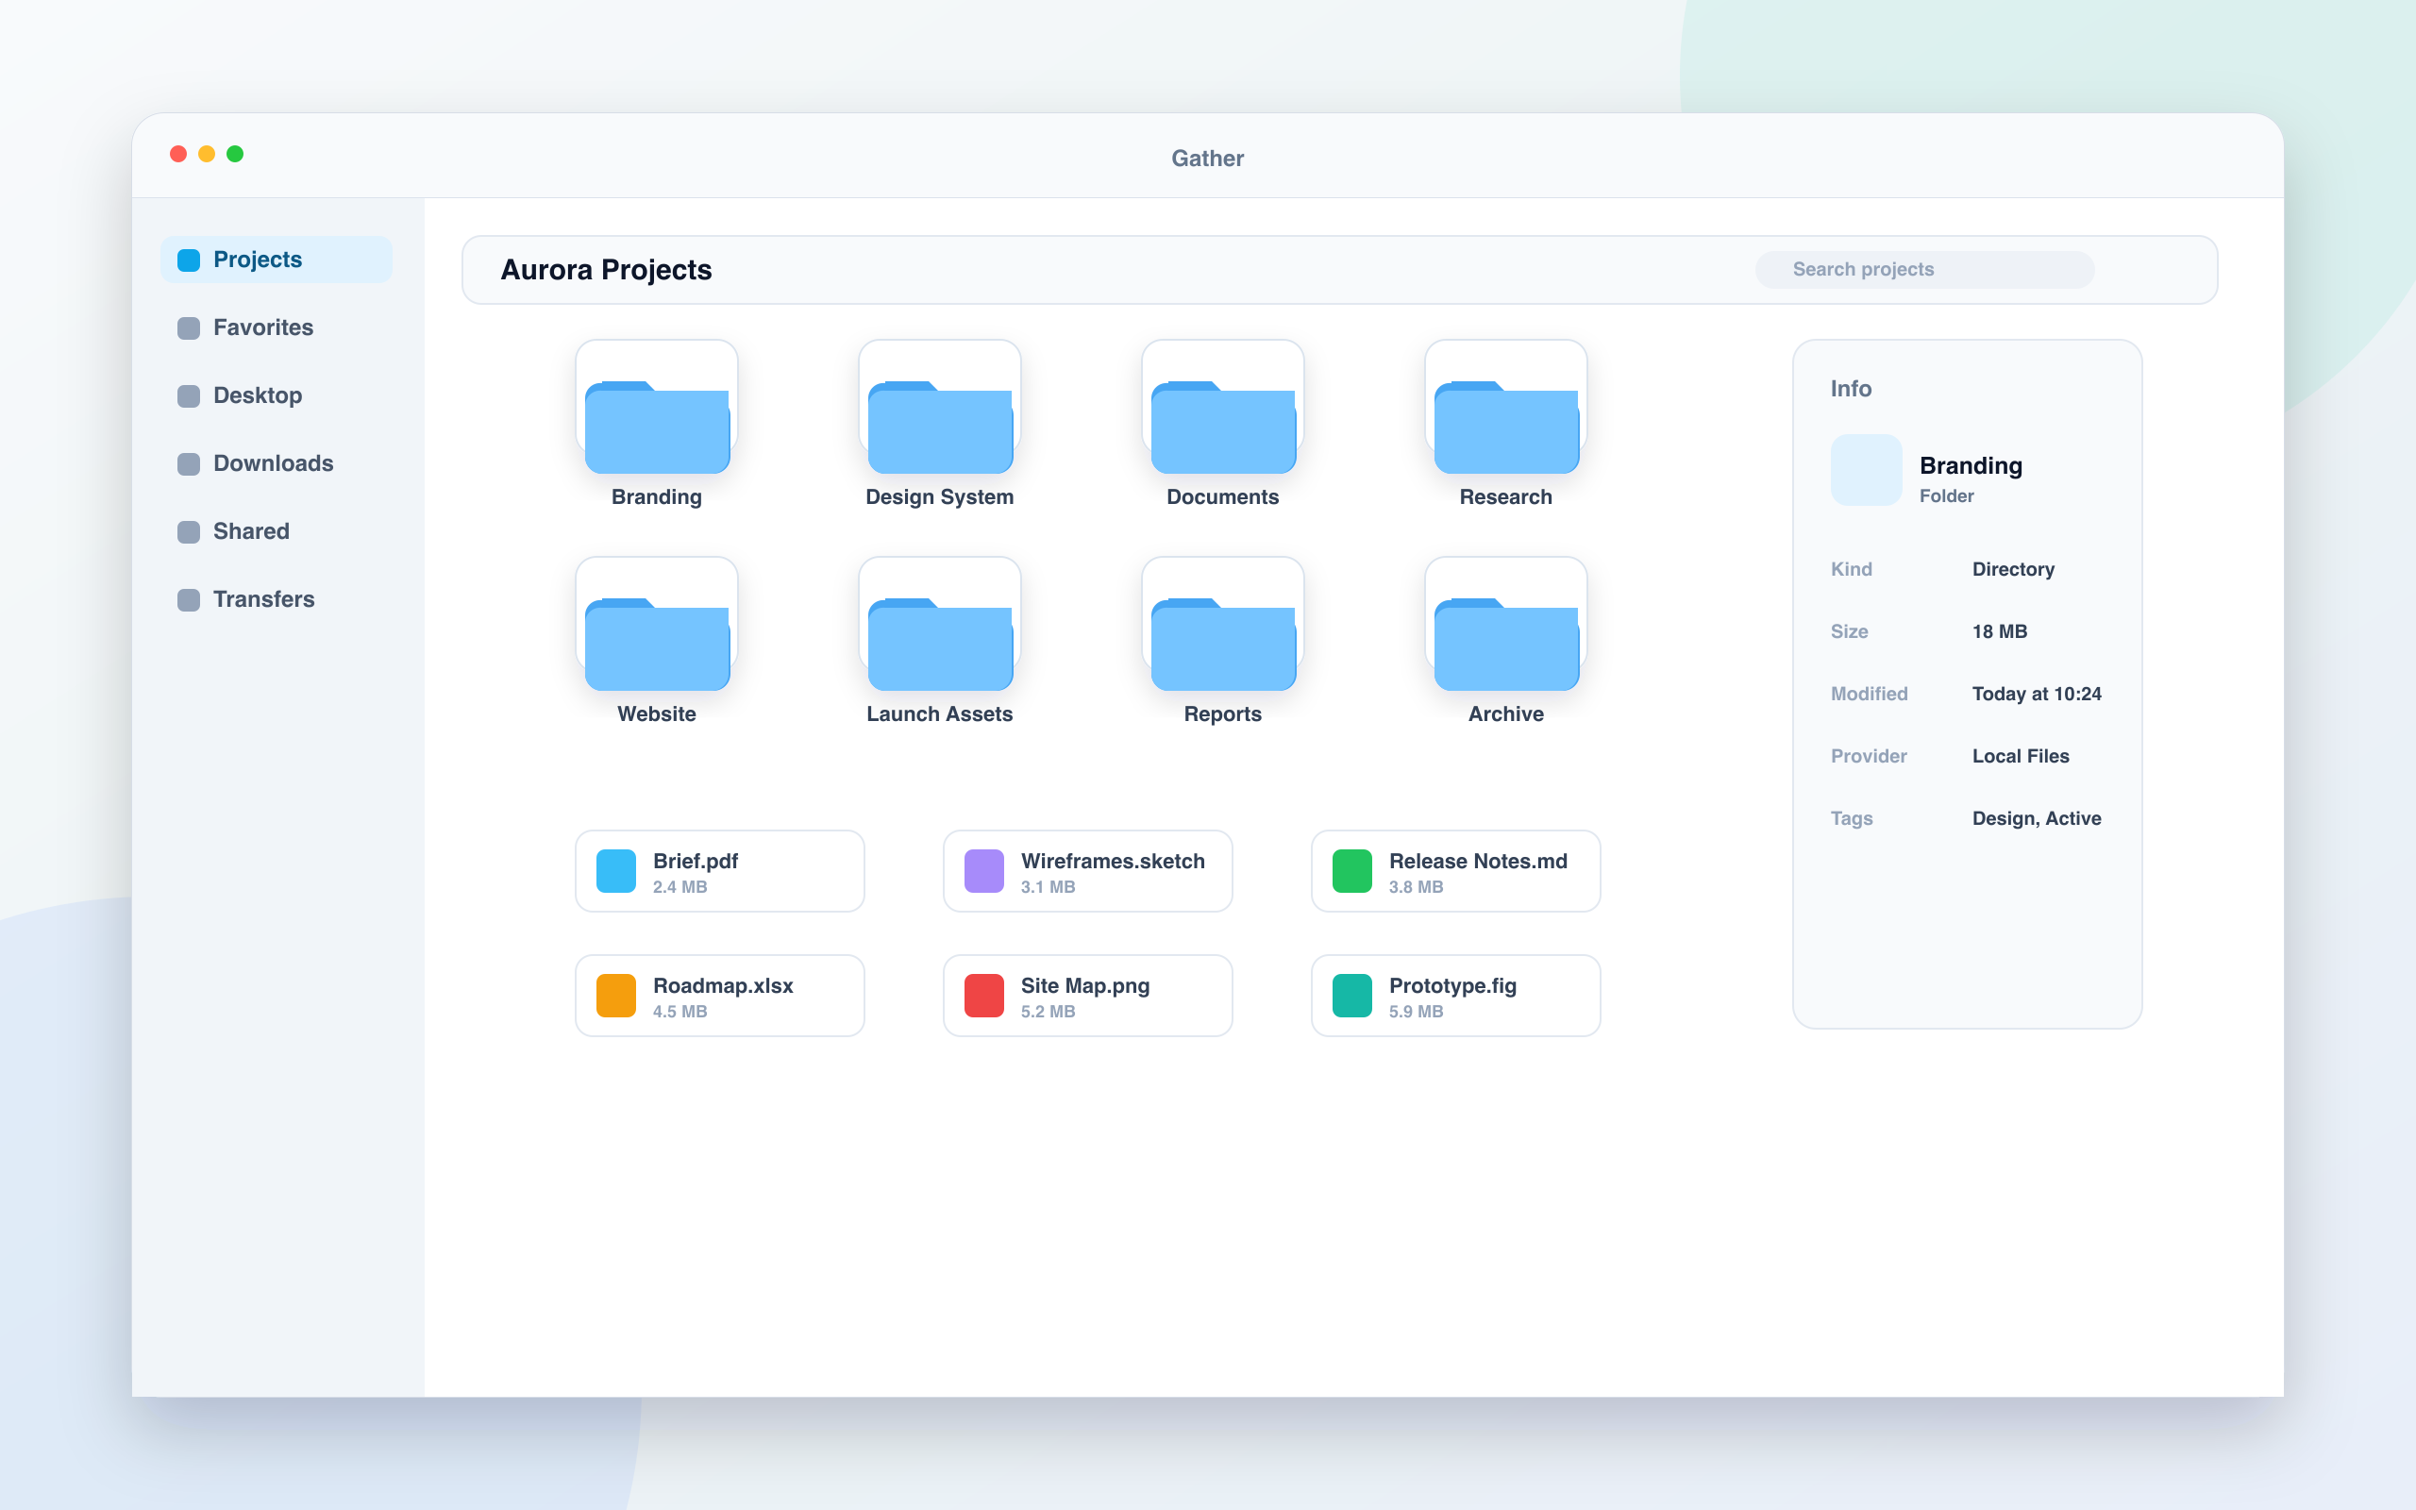Click the Local Files provider value
Image resolution: width=2416 pixels, height=1510 pixels.
2021,756
